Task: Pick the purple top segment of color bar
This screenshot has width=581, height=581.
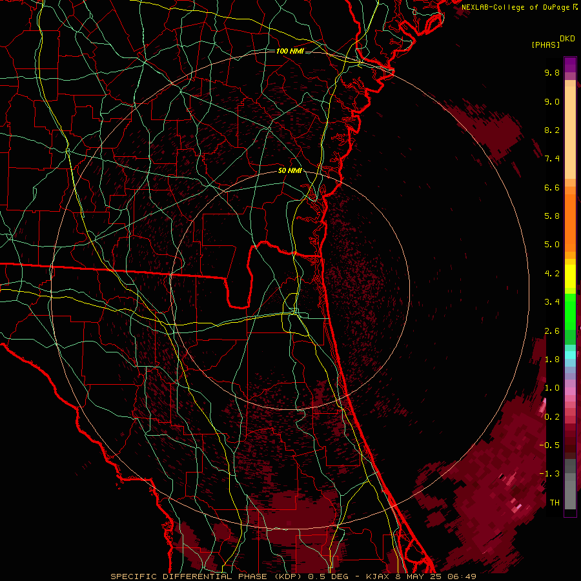Action: pyautogui.click(x=570, y=65)
